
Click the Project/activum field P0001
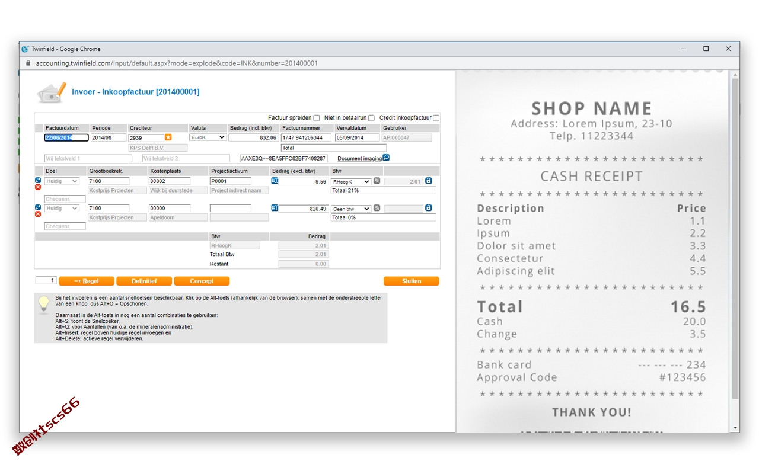[231, 181]
